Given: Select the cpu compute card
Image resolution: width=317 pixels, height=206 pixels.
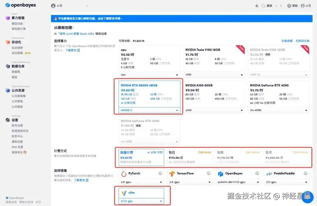Looking at the screenshot, I should (149, 59).
